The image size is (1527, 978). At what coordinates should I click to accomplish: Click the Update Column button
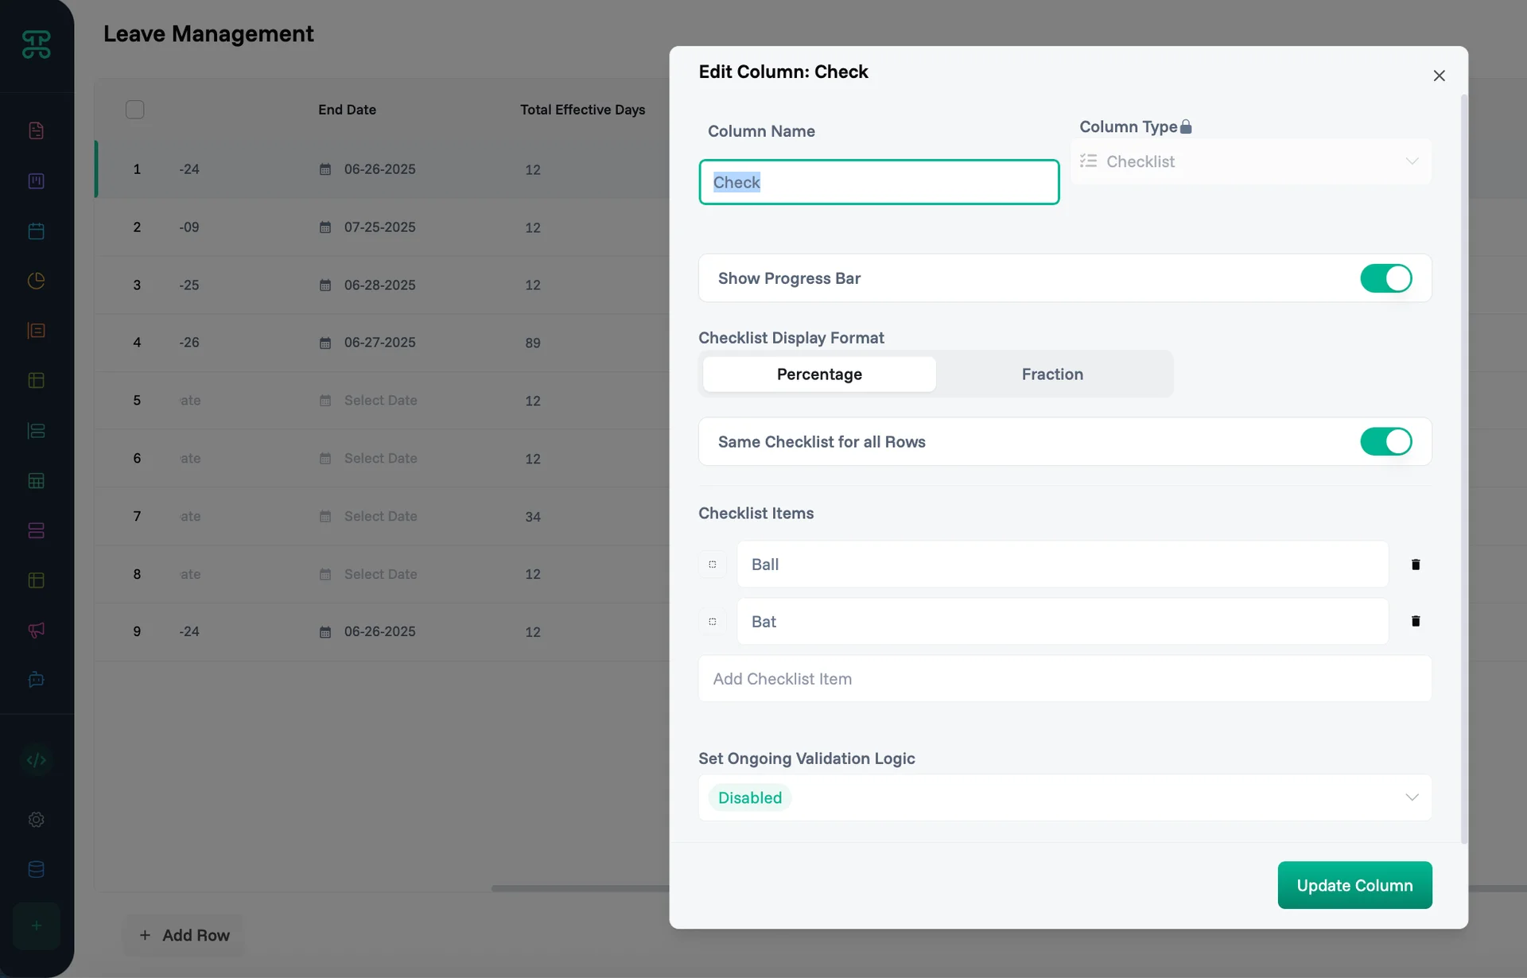(1354, 885)
